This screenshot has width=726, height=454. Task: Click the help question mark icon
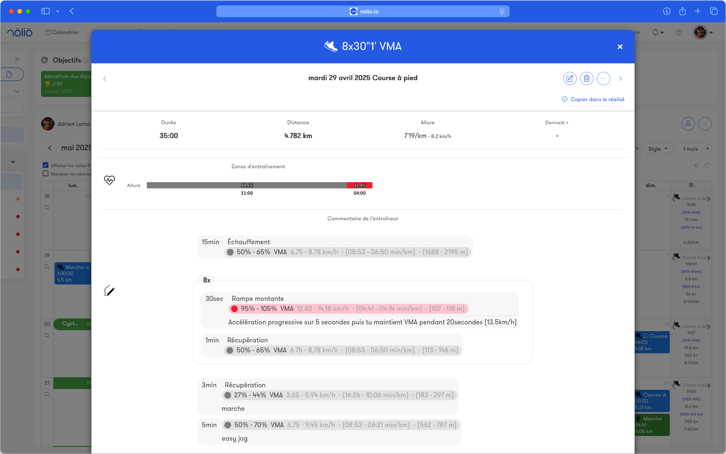679,32
